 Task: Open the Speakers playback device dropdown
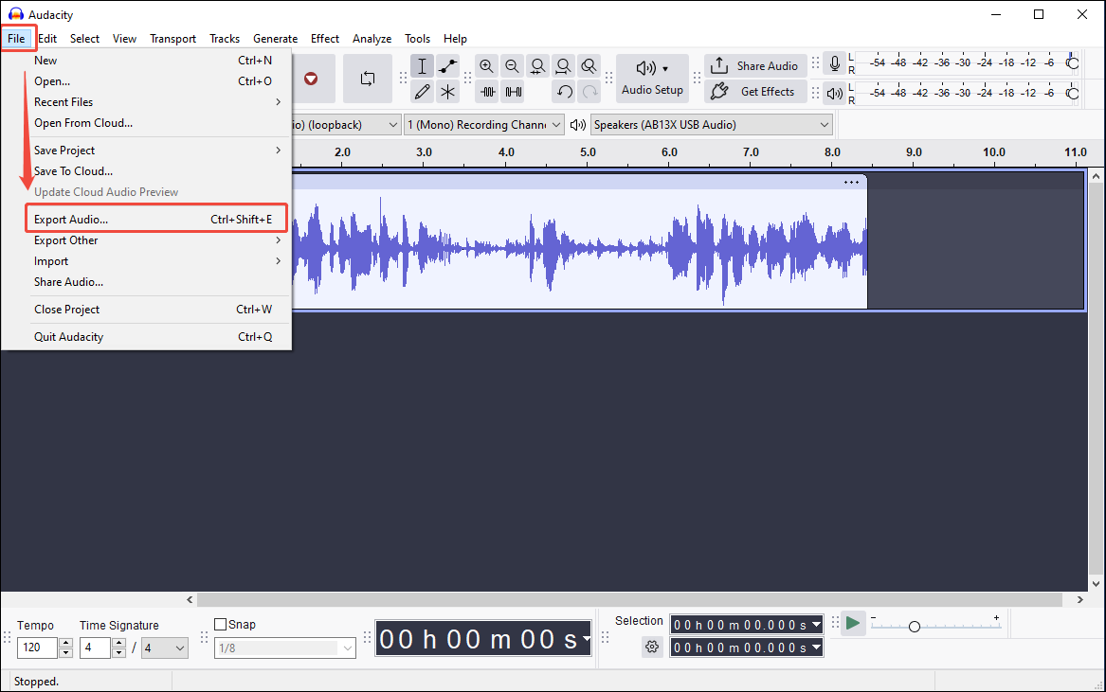[x=711, y=125]
